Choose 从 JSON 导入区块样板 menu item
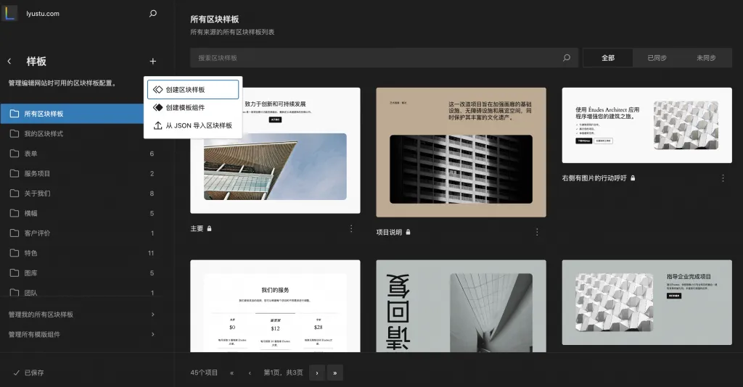 [193, 125]
